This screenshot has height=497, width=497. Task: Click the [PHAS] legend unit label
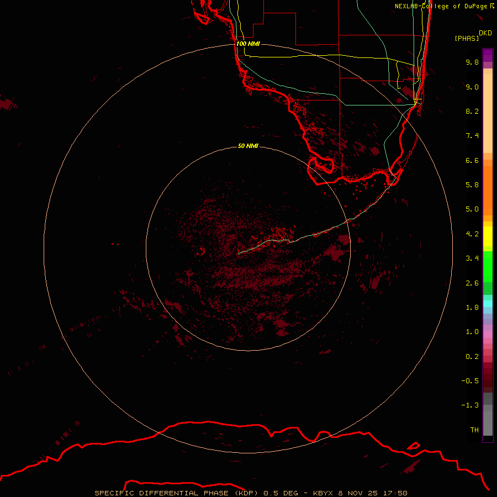467,38
